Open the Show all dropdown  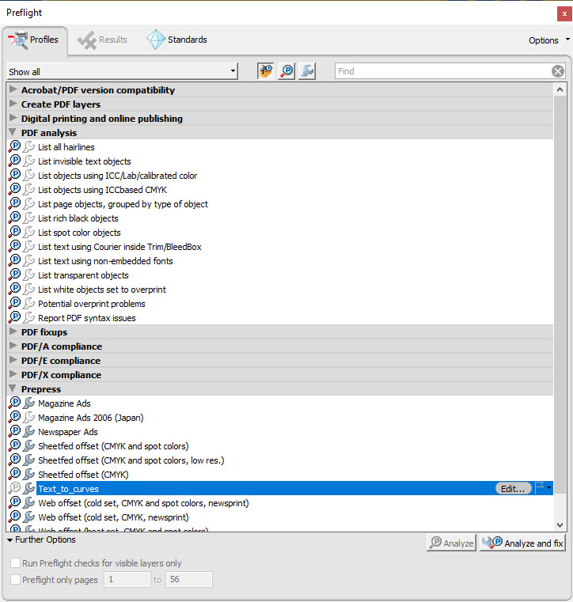123,71
